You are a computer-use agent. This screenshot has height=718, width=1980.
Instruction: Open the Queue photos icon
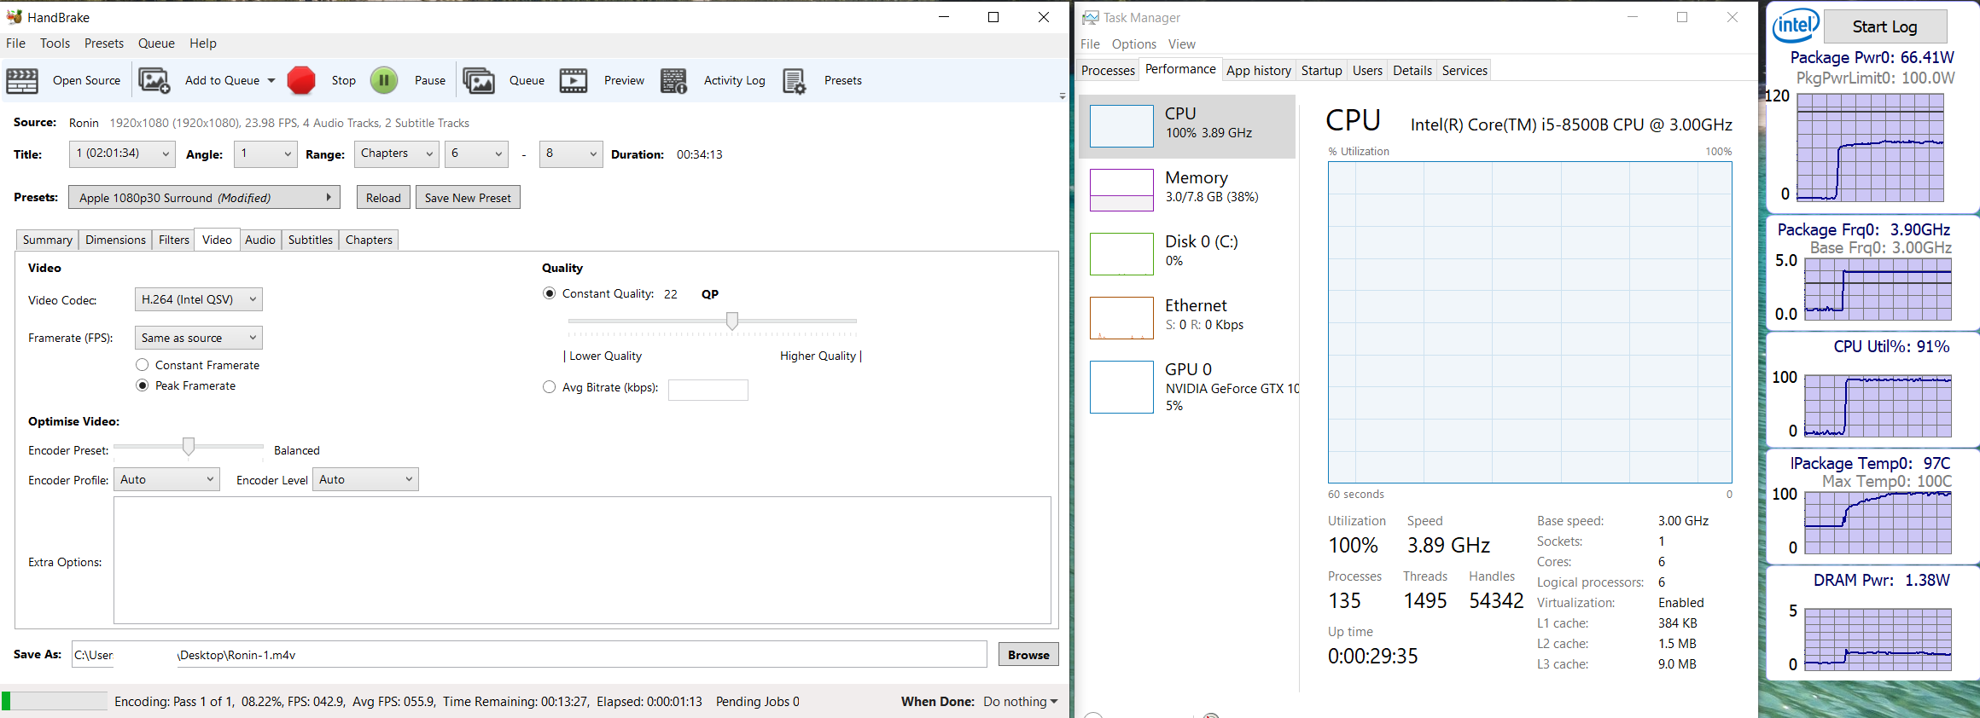[479, 81]
